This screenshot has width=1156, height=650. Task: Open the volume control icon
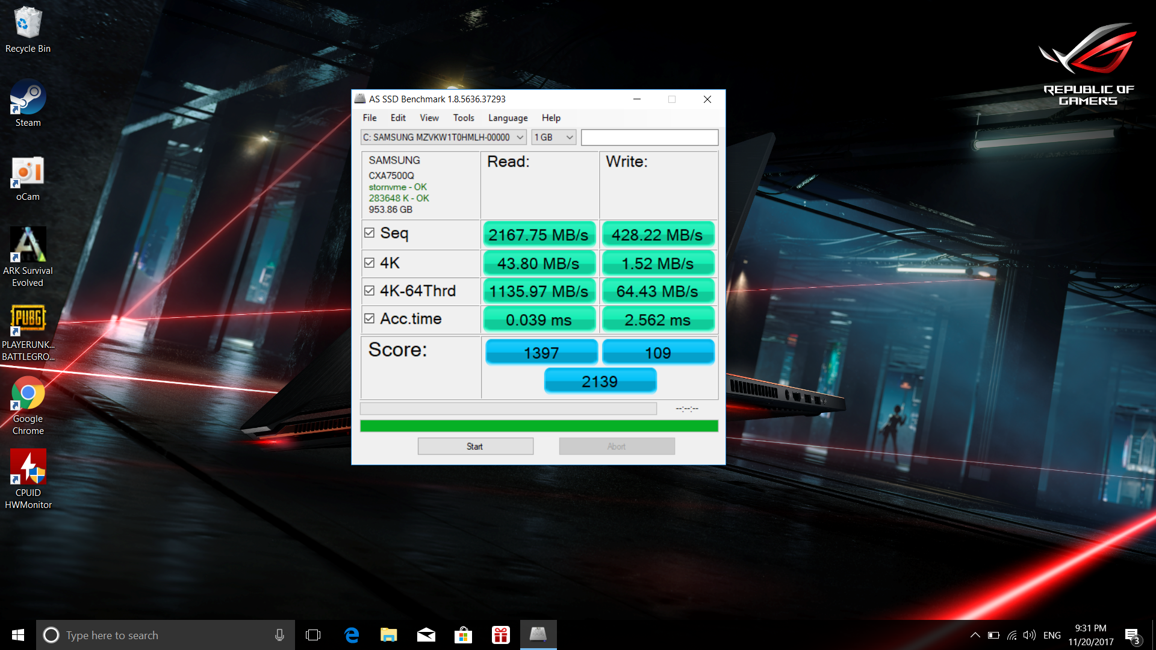[1030, 635]
